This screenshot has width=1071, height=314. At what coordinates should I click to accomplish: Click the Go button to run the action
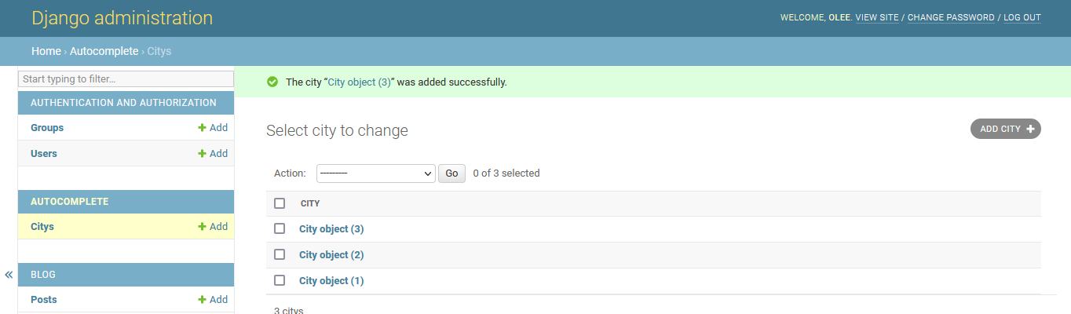[451, 173]
